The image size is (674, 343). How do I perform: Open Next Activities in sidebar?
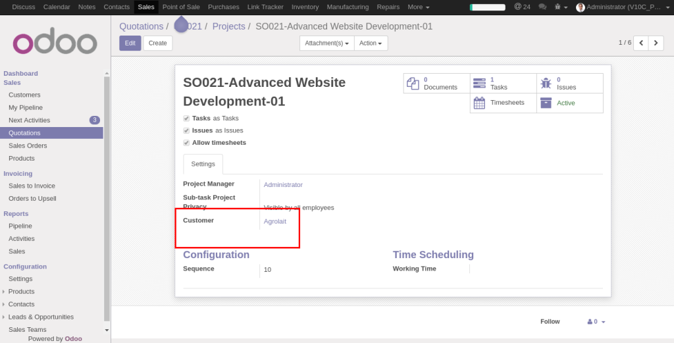coord(29,120)
